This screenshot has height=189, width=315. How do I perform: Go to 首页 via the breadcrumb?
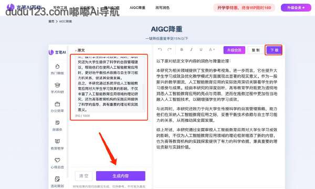click(51, 22)
